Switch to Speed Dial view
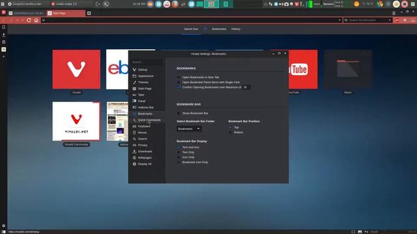This screenshot has height=234, width=417. 191,29
